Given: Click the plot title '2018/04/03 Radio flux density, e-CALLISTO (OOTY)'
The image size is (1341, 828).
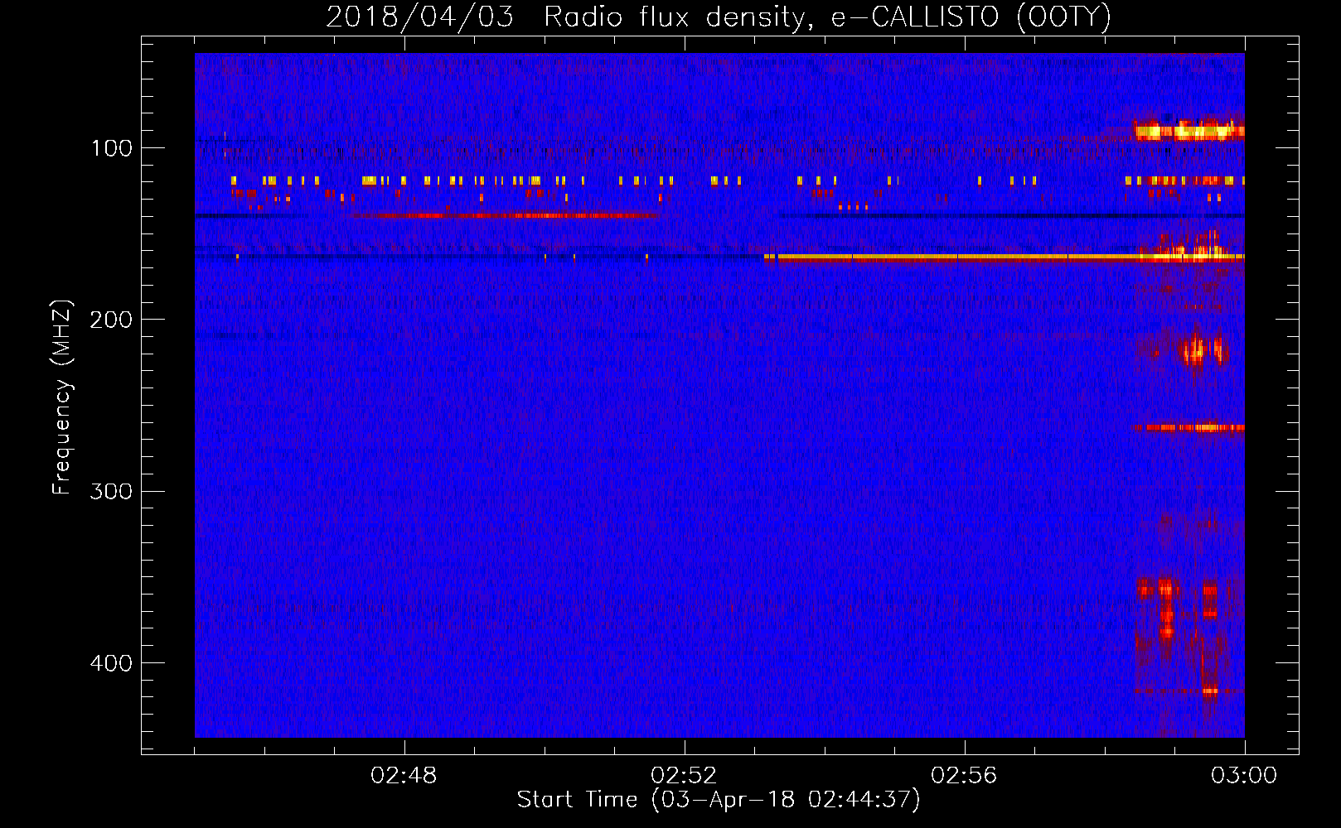Looking at the screenshot, I should (718, 17).
